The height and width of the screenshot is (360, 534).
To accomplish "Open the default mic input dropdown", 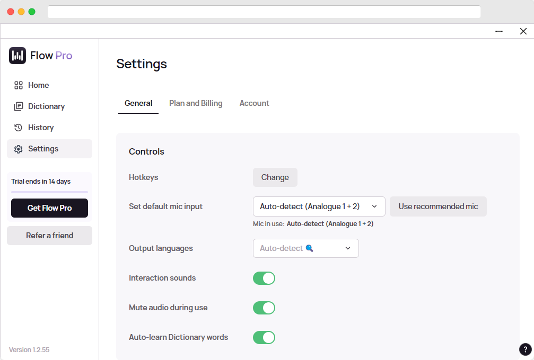I will point(318,206).
